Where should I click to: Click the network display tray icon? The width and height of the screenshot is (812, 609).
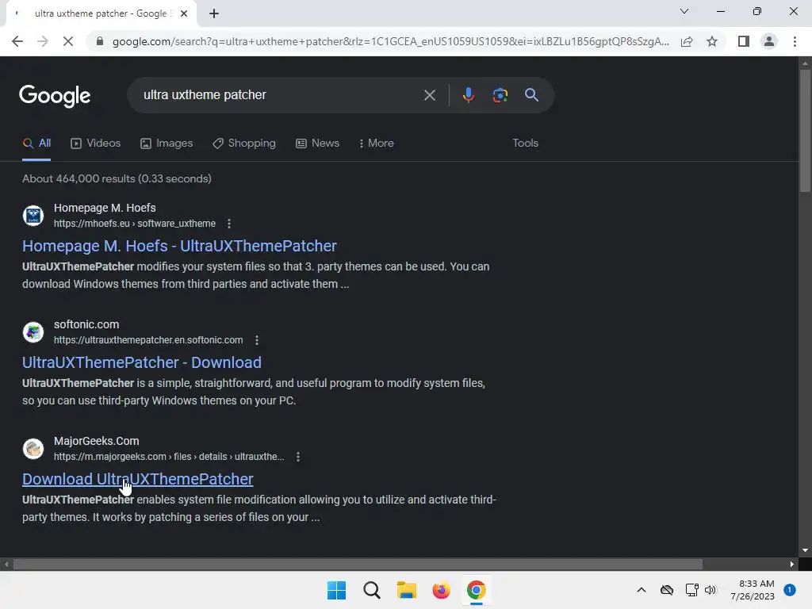pyautogui.click(x=691, y=590)
